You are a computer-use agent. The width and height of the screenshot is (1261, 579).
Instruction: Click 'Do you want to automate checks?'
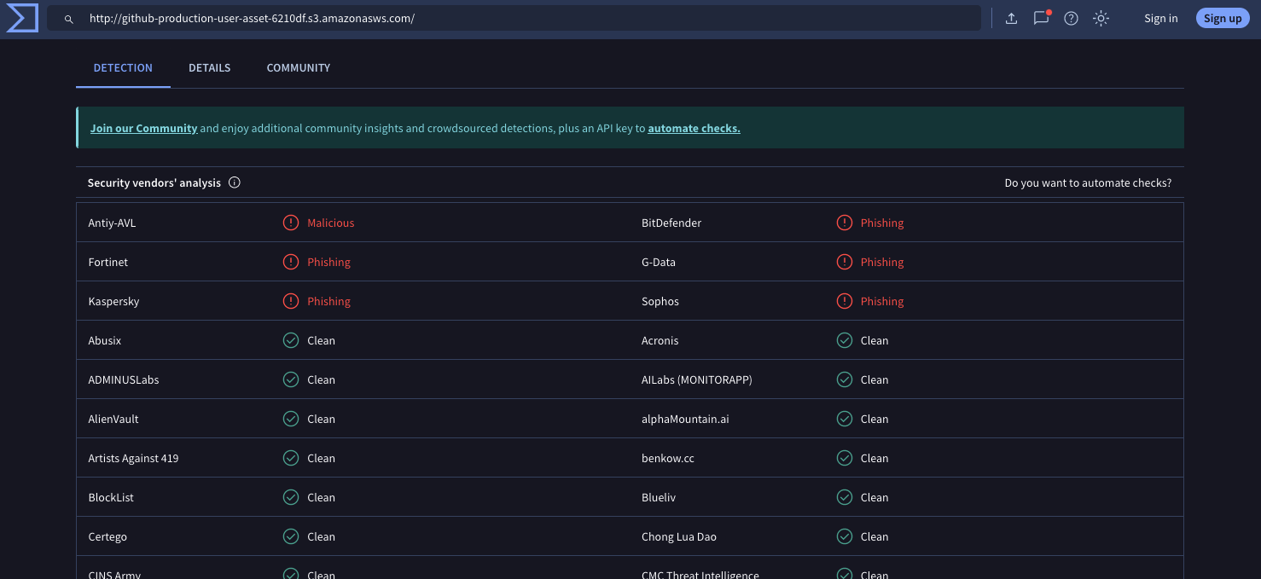(x=1088, y=182)
